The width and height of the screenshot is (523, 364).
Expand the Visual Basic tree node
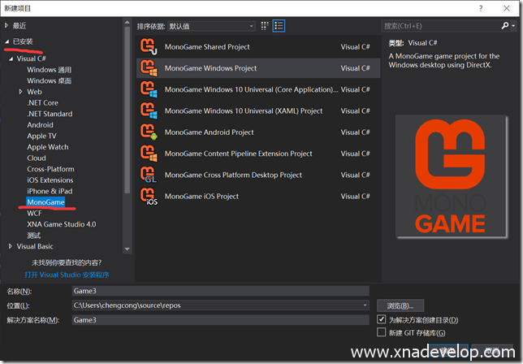11,246
